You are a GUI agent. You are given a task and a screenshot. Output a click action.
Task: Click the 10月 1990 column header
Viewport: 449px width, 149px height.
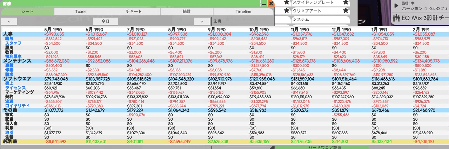pos(259,30)
